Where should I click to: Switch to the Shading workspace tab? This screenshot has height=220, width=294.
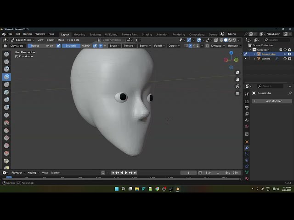[x=147, y=34]
